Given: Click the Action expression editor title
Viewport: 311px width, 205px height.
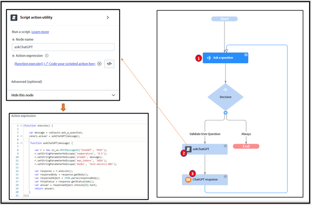Looking at the screenshot, I should [23, 116].
